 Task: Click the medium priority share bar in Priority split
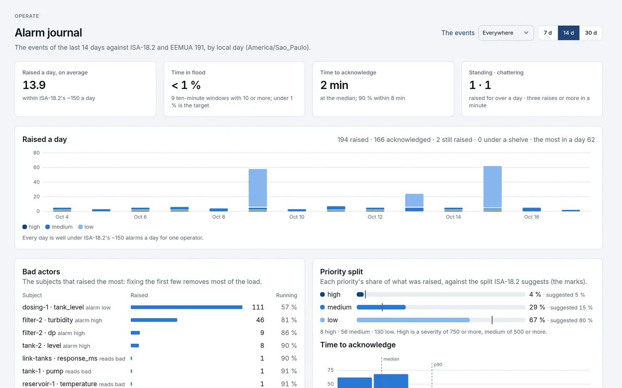[441, 307]
